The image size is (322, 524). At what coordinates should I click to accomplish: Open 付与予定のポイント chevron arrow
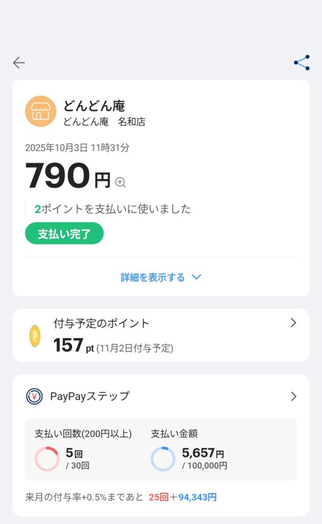click(x=293, y=323)
